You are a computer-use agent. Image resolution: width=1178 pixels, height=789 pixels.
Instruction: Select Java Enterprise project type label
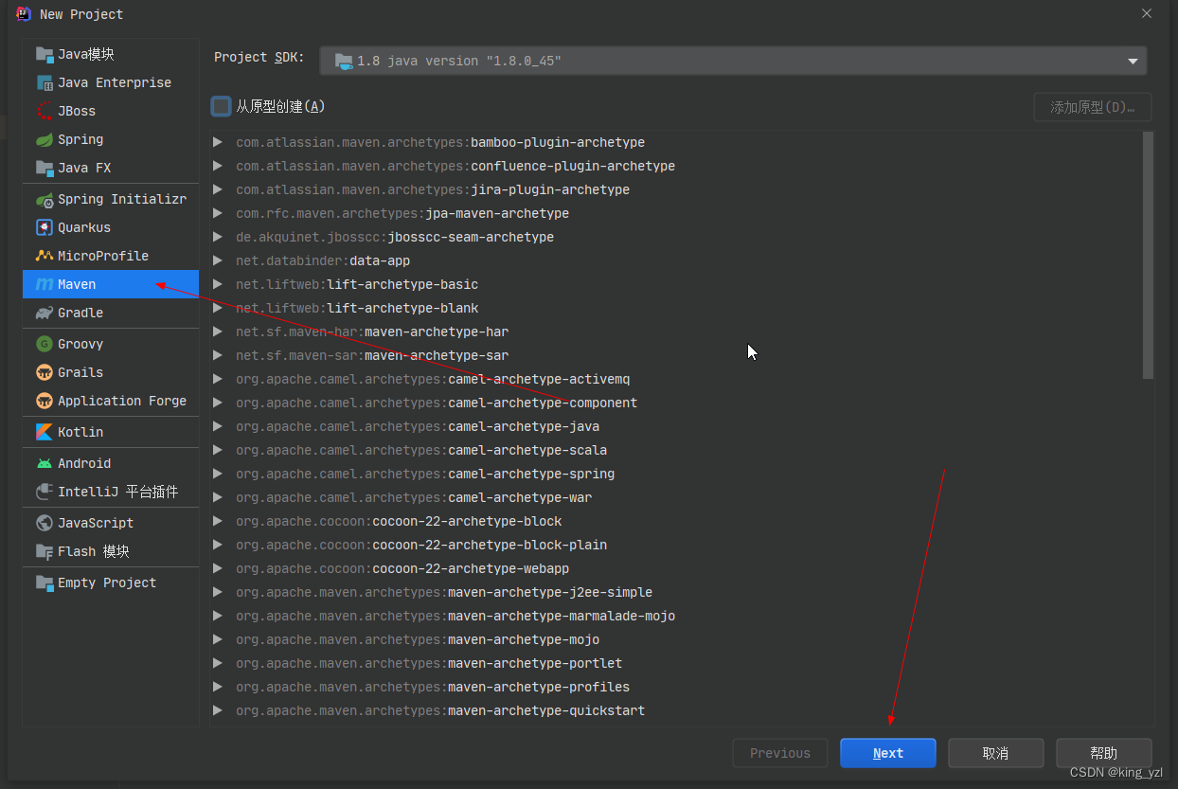115,82
